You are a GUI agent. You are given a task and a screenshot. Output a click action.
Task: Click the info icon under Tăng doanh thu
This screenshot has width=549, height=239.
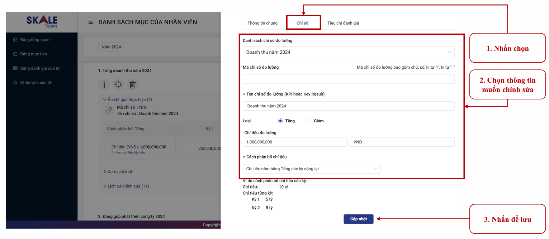coord(104,85)
